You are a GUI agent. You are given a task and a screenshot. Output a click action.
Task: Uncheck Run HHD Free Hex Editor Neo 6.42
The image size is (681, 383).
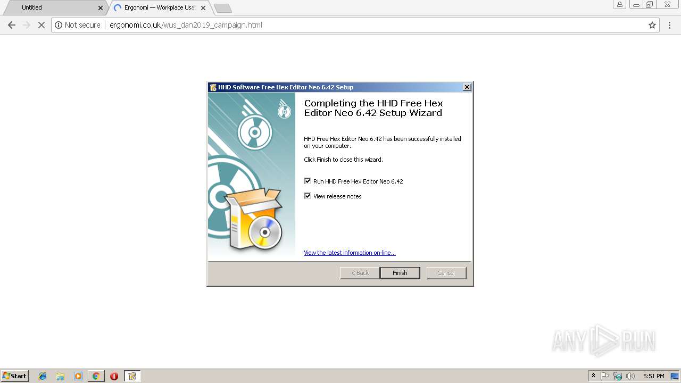click(x=308, y=181)
